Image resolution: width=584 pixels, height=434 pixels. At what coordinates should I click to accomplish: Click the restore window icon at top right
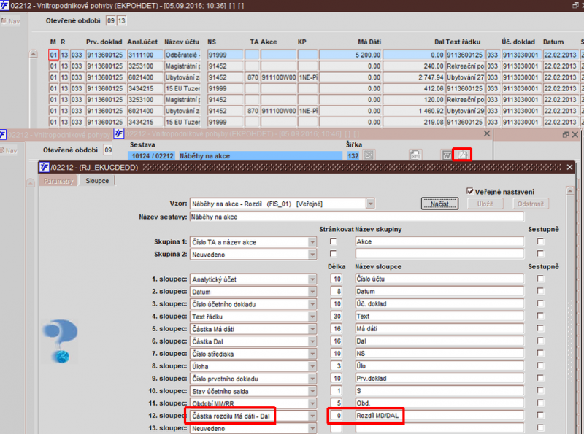coord(575,5)
